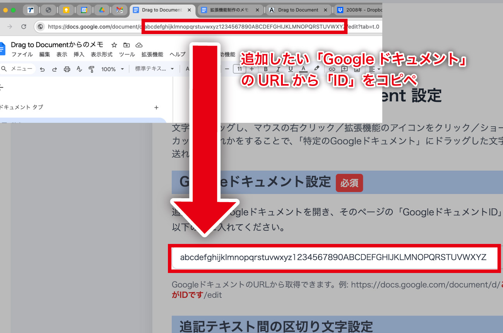This screenshot has height=333, width=503.
Task: Open the ファイル menu
Action: coord(22,55)
